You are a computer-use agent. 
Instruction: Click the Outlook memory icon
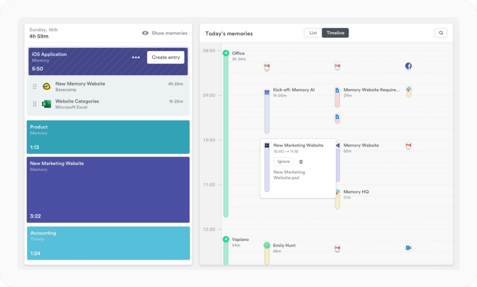409,248
